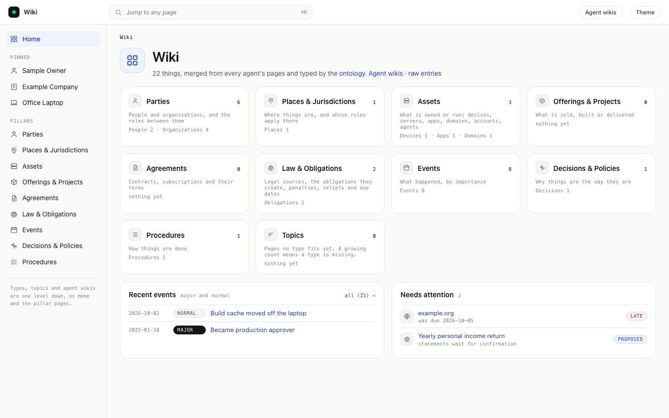Open example.org in Needs attention

(x=436, y=313)
